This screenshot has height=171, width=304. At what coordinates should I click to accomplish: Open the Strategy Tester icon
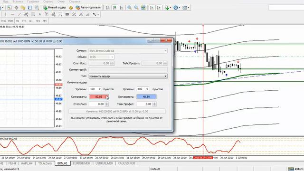click(37, 8)
